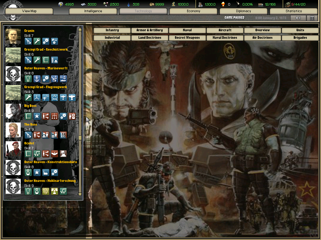Click the wrench icon in Granin's row

click(37, 41)
